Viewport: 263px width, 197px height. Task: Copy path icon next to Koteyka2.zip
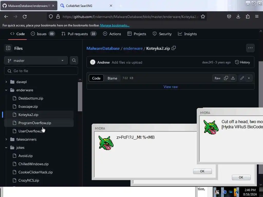coord(174,48)
